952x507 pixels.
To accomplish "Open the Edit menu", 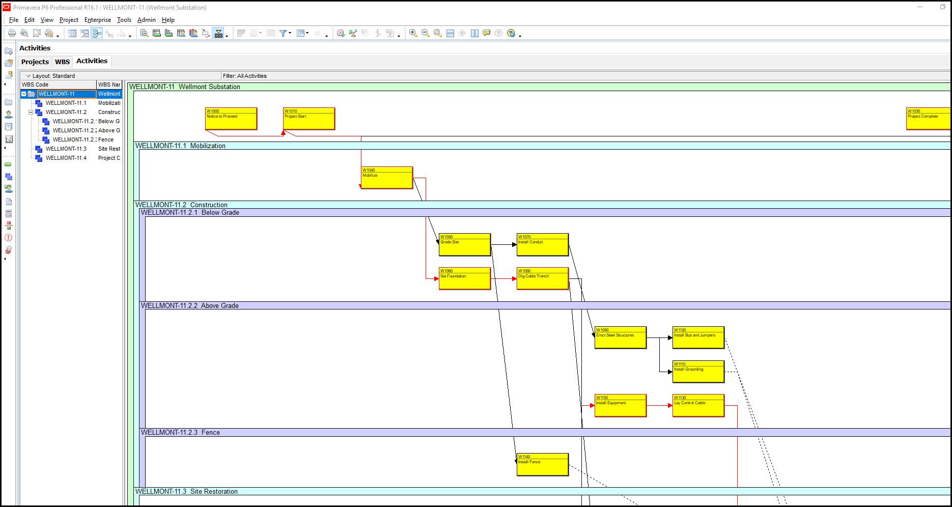I will pyautogui.click(x=30, y=20).
